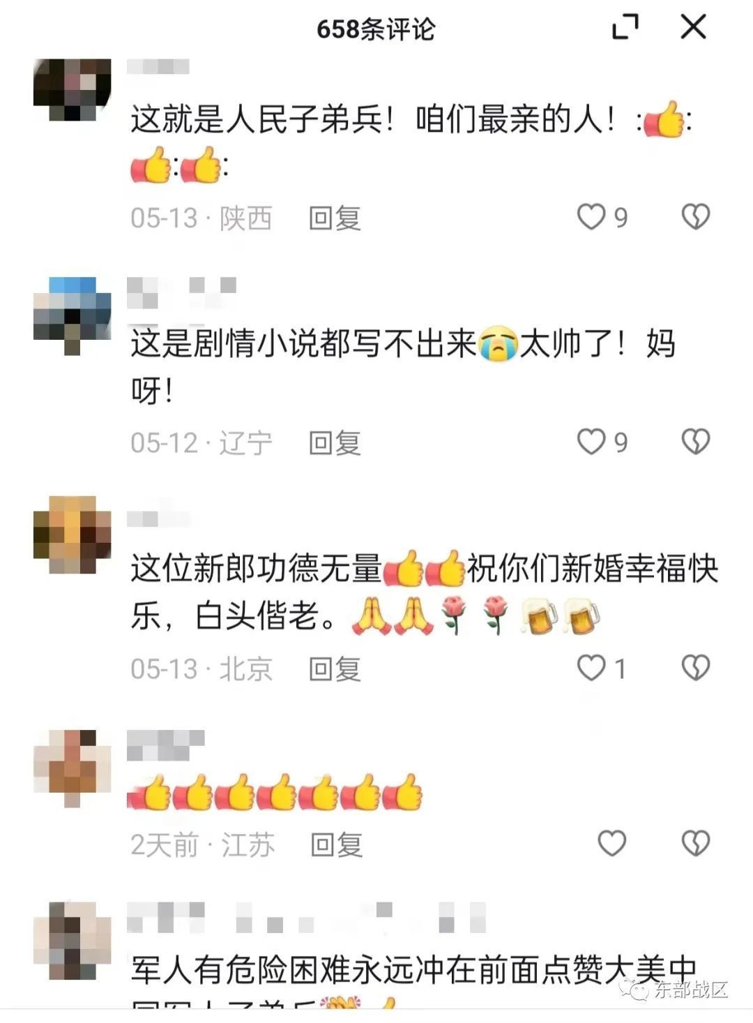Open avatar of the 北京 commenter

pos(72,535)
